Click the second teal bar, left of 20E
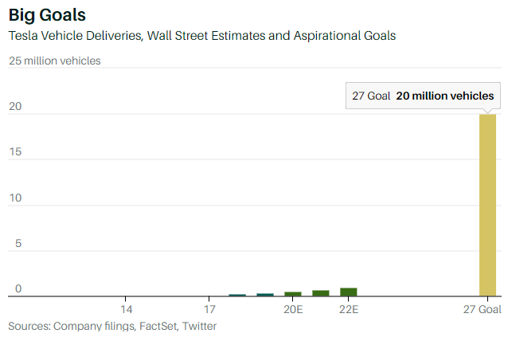Viewport: 508px width, 337px height. [265, 295]
